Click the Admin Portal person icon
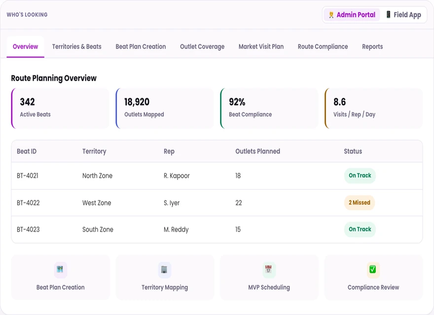 coord(331,15)
